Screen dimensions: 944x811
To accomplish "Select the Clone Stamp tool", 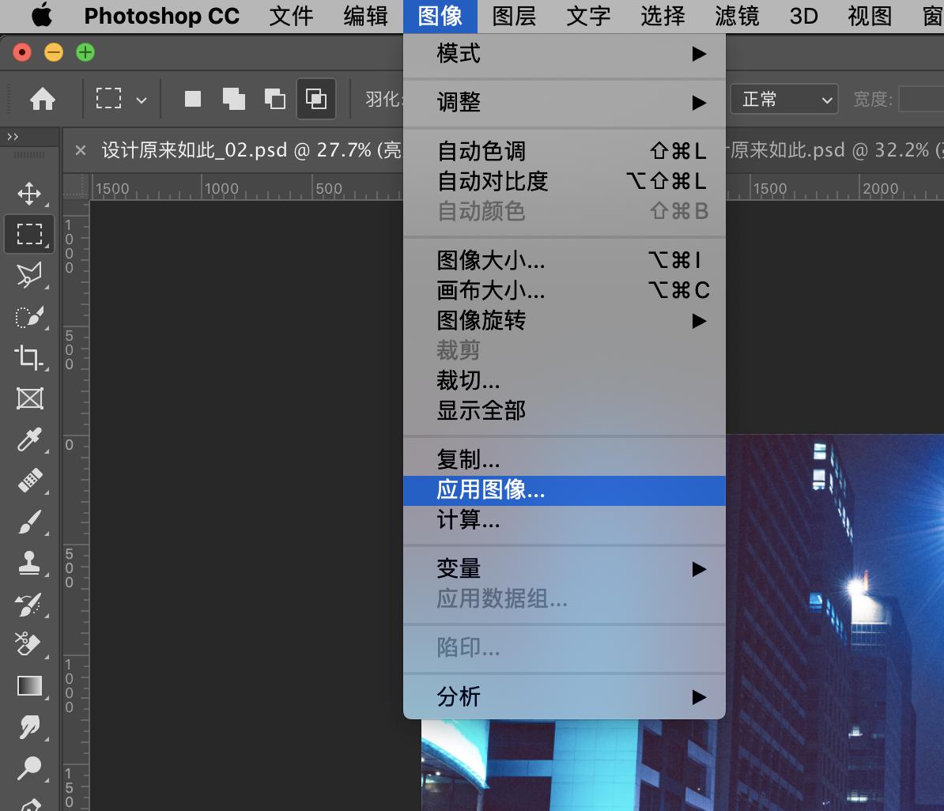I will point(29,563).
